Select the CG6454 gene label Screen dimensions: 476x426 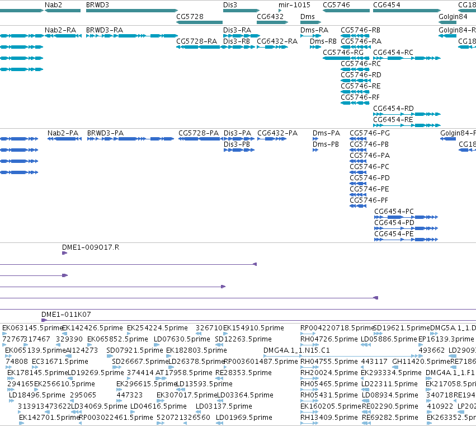(x=387, y=5)
